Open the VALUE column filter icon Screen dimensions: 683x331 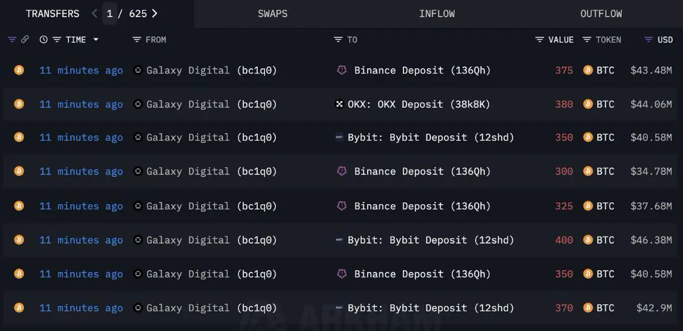click(540, 40)
